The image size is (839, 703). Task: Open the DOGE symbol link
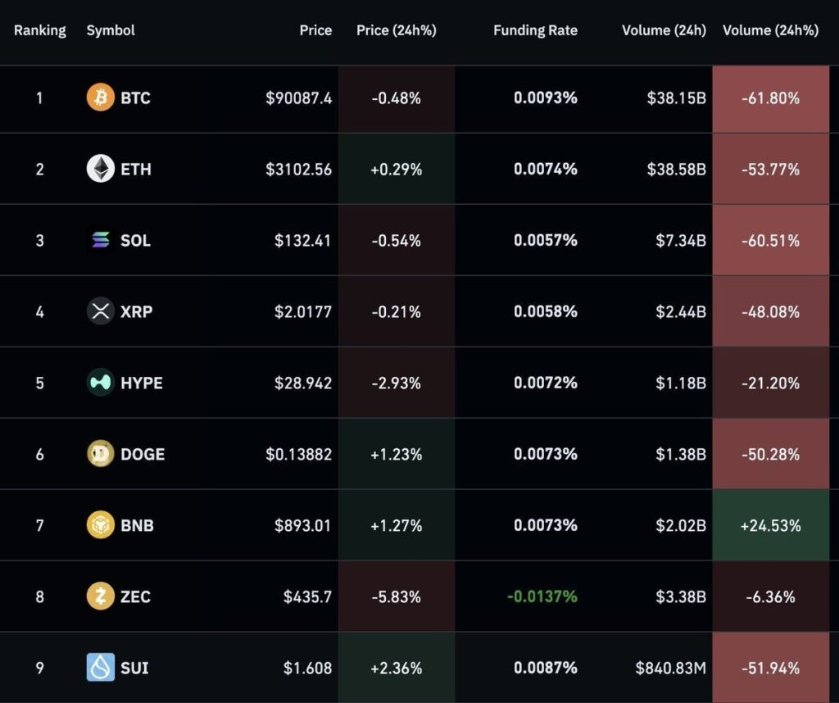tap(143, 454)
